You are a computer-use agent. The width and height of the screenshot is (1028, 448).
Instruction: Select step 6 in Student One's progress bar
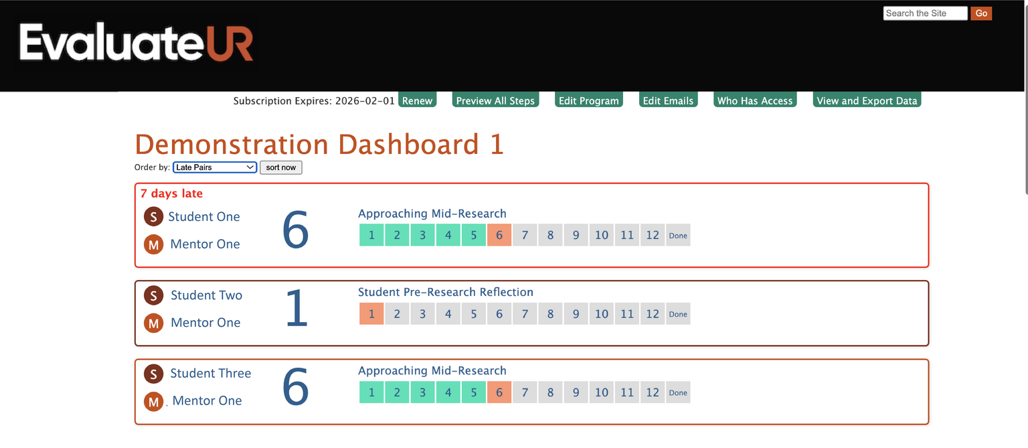click(x=499, y=235)
